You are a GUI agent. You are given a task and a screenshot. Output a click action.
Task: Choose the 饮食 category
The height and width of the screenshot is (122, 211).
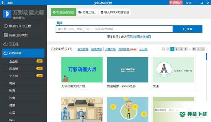click(12, 98)
